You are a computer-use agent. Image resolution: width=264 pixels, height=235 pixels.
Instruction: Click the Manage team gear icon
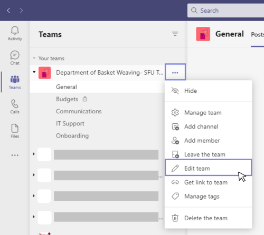[175, 113]
